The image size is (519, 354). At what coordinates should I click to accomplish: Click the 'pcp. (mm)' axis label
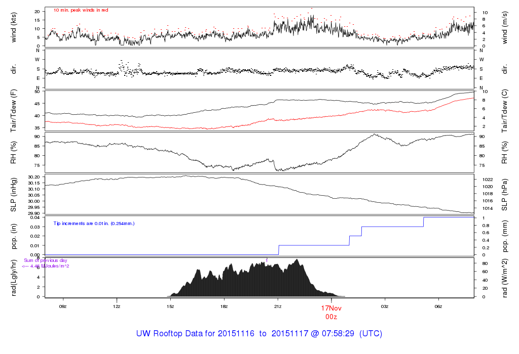504,237
